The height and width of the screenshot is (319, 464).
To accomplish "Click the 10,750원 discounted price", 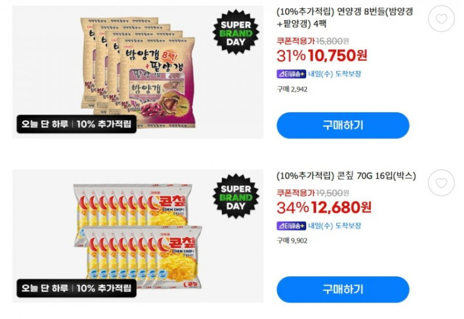I will pos(337,55).
